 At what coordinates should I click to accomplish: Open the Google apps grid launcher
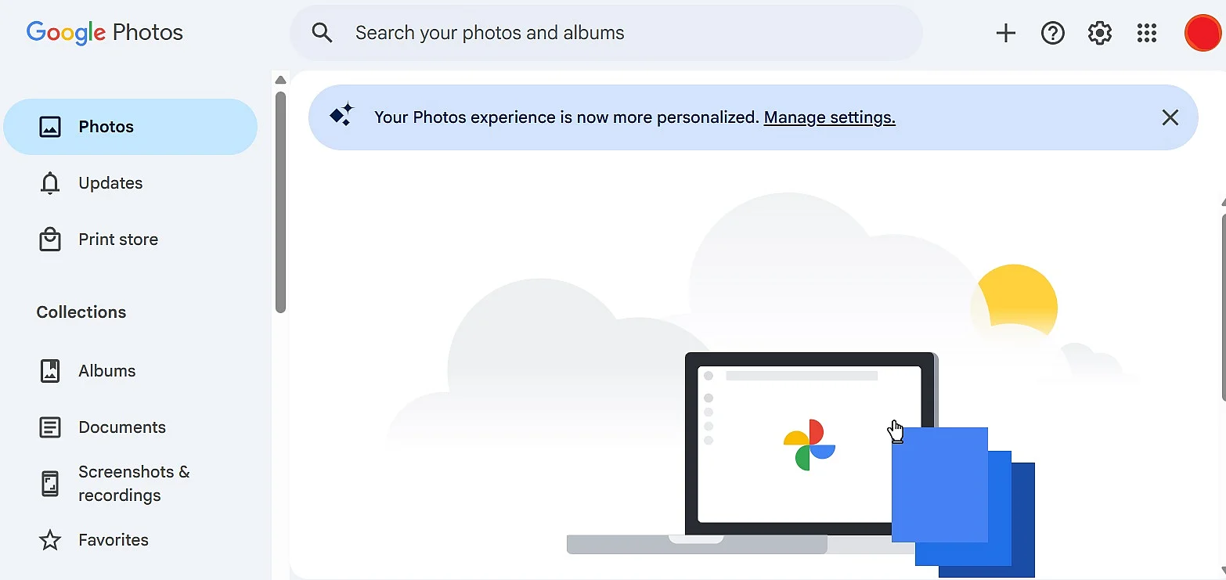click(1147, 33)
